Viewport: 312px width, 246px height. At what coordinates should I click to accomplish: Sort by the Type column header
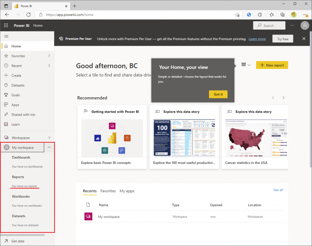pos(175,205)
